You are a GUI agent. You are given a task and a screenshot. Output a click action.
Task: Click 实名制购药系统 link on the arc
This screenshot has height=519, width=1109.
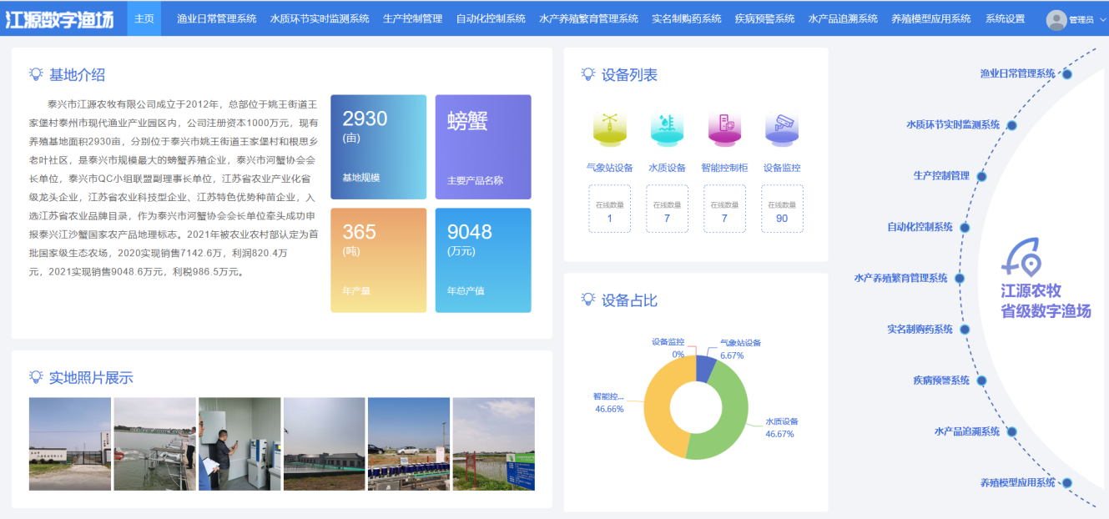[x=920, y=329]
